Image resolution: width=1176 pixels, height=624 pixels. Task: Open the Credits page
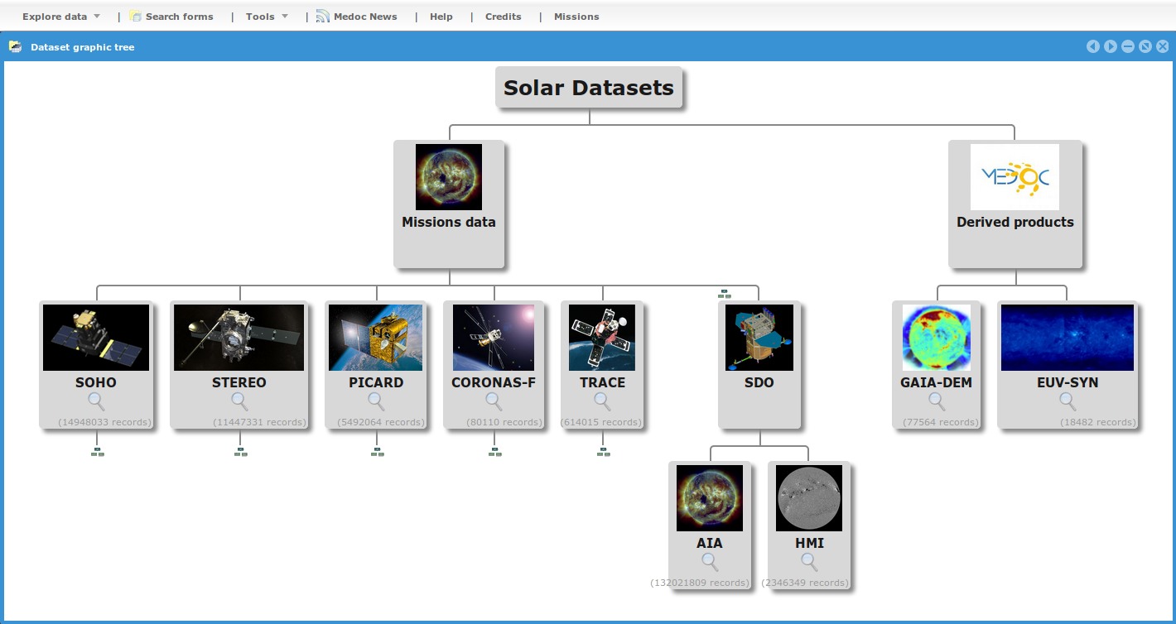(x=504, y=17)
